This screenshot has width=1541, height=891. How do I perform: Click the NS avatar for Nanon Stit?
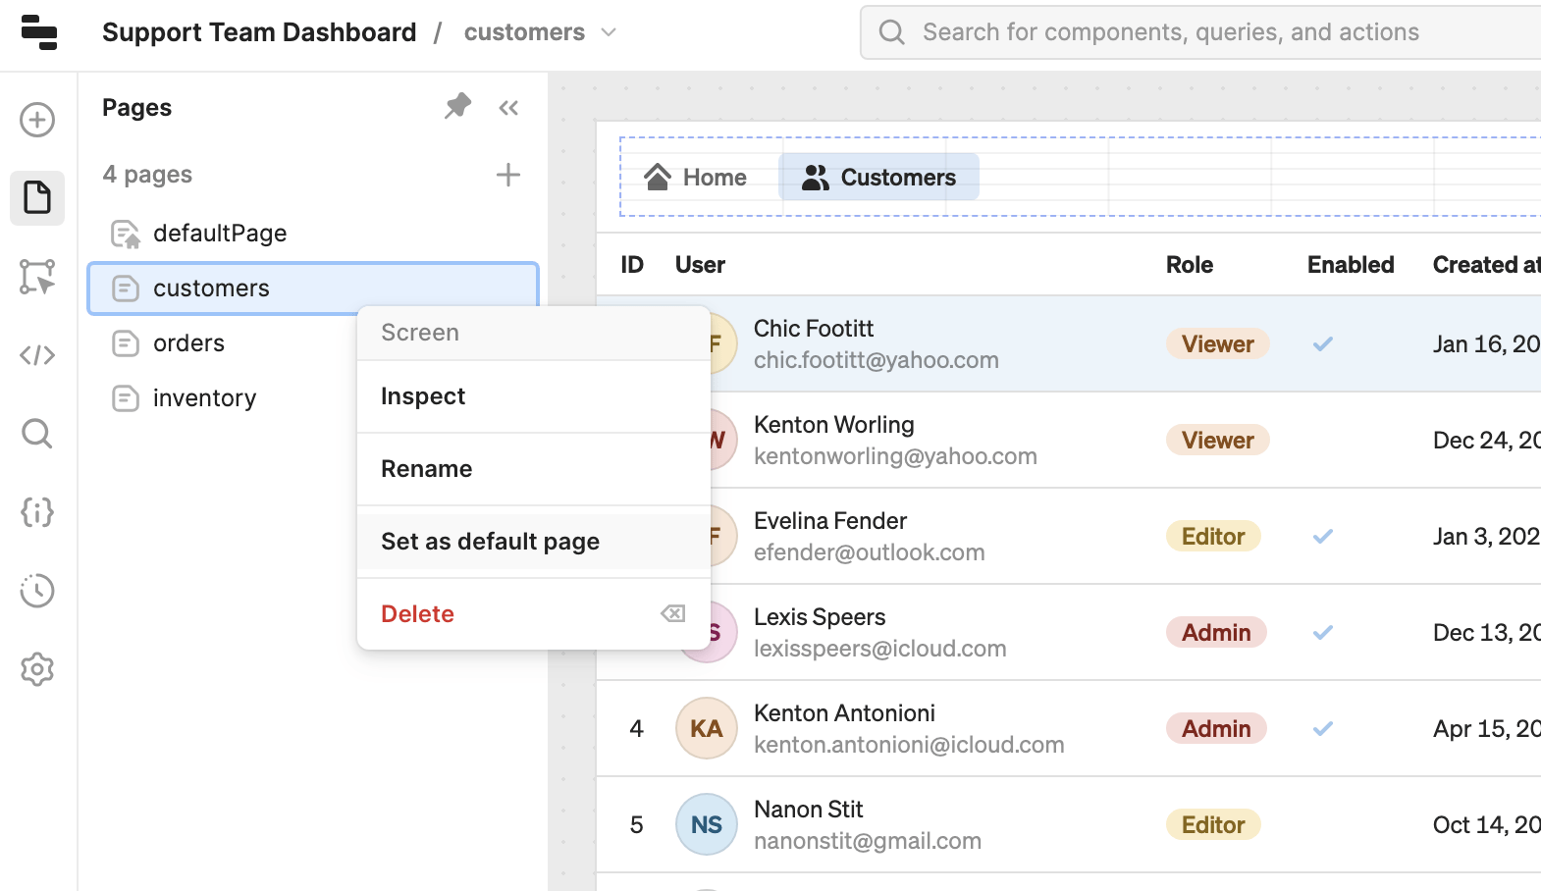tap(707, 824)
